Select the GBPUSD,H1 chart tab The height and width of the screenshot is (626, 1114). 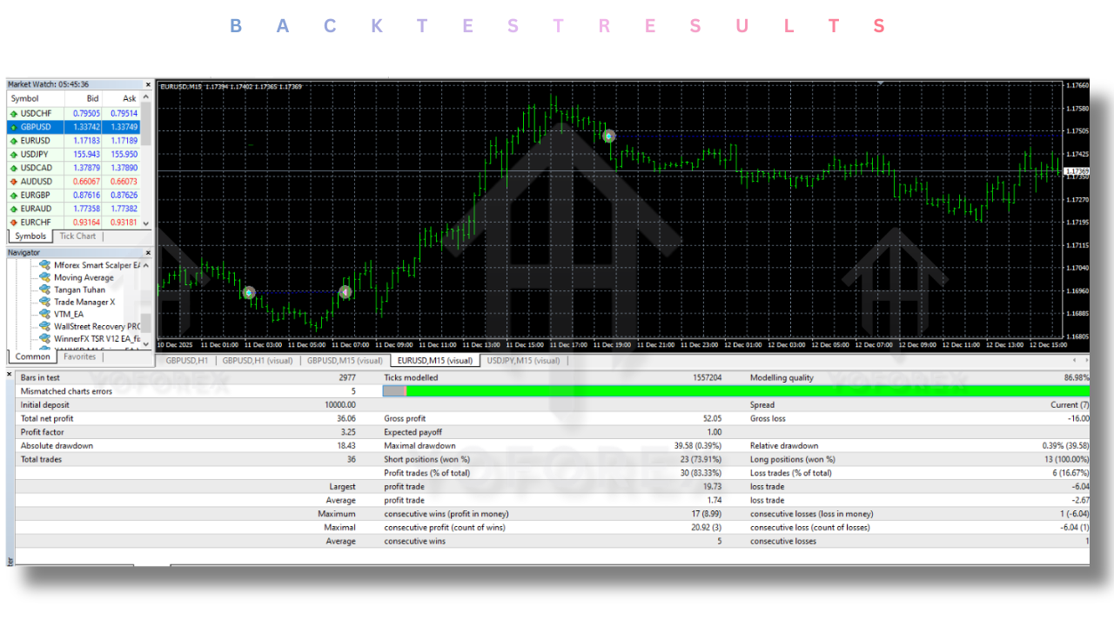186,360
